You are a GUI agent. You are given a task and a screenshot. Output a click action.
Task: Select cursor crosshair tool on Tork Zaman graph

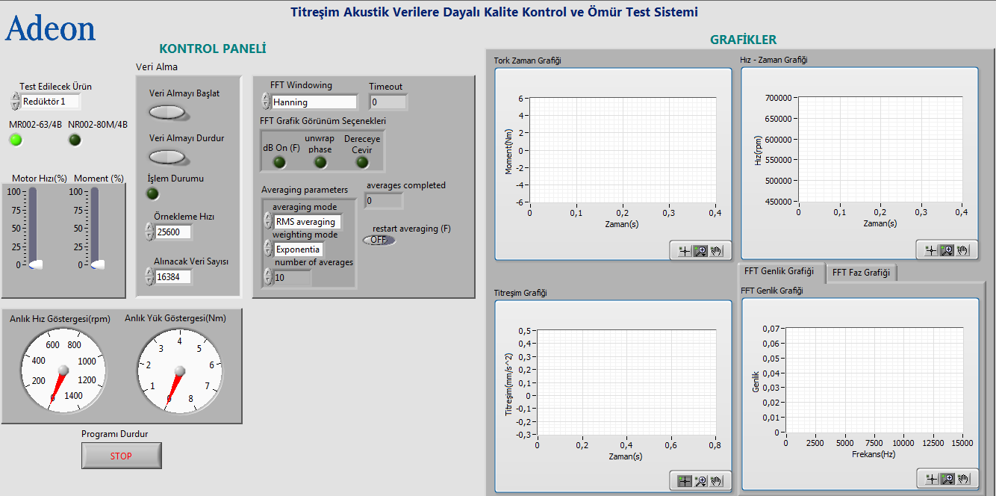click(683, 251)
